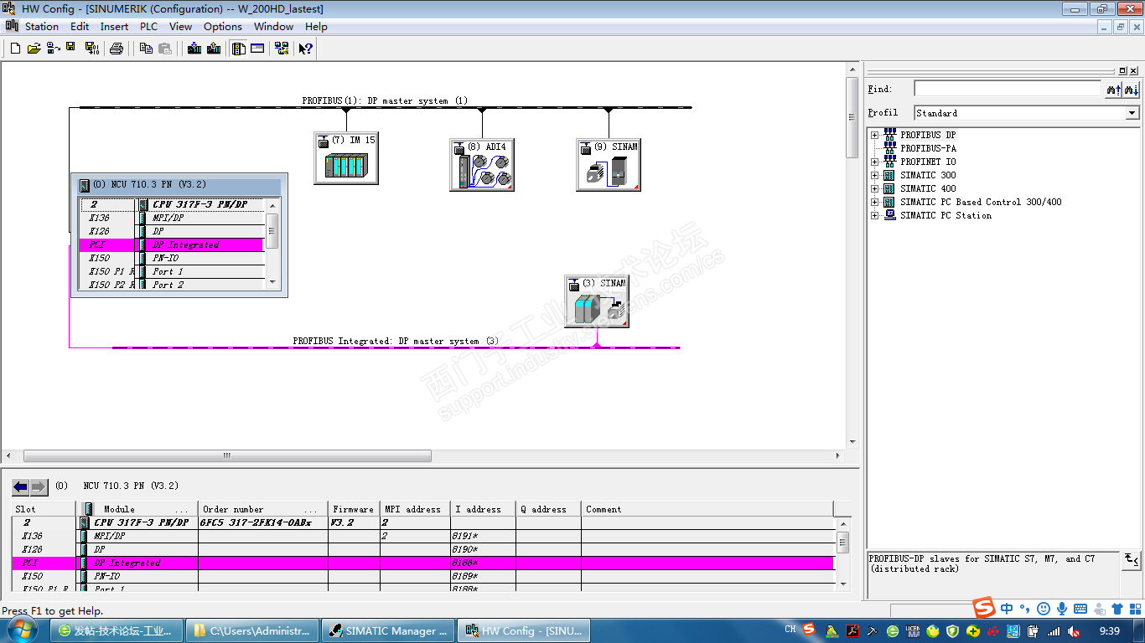Click the system clock showing 9:39
Screen dimensions: 1145x643
pos(1109,630)
